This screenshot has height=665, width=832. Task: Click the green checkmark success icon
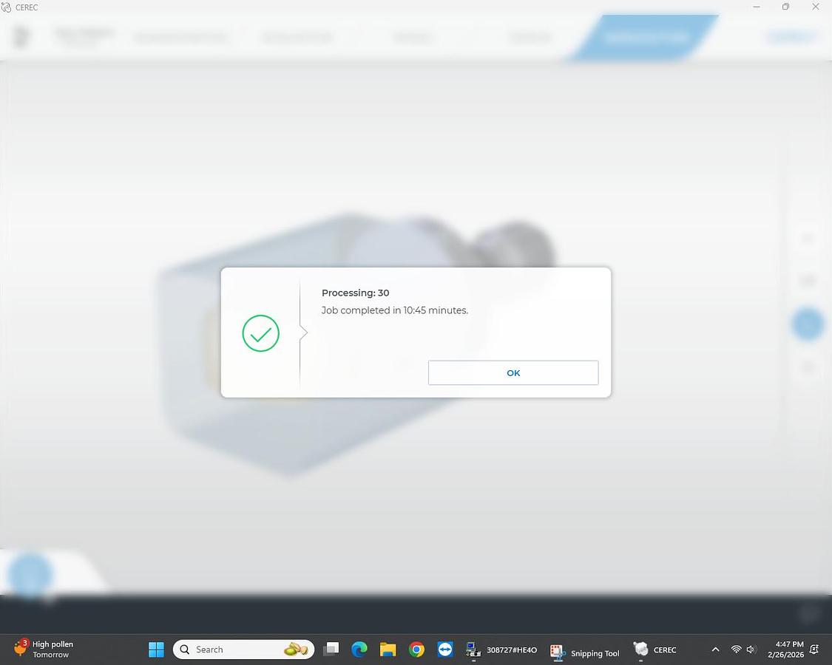(260, 333)
